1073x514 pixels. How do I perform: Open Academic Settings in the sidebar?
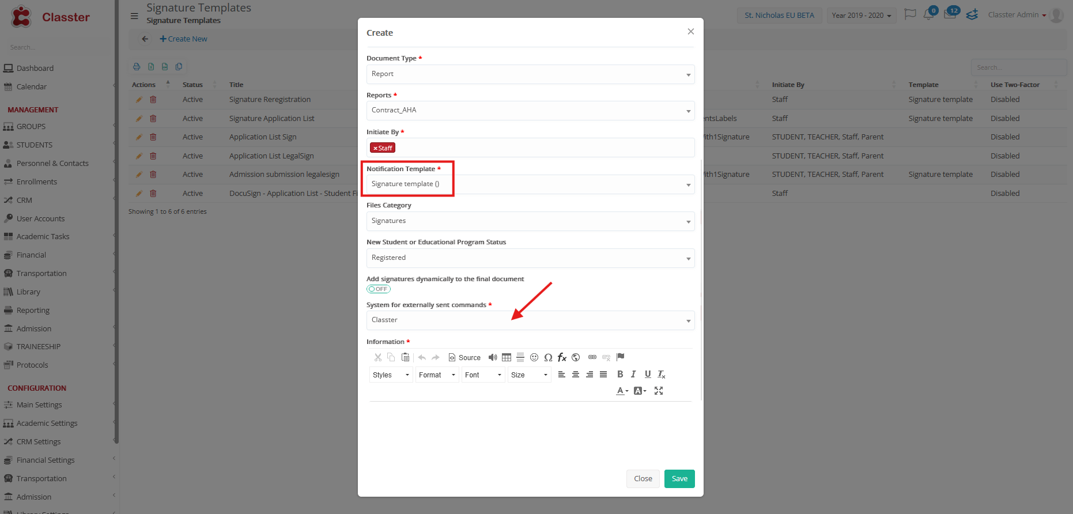point(47,424)
